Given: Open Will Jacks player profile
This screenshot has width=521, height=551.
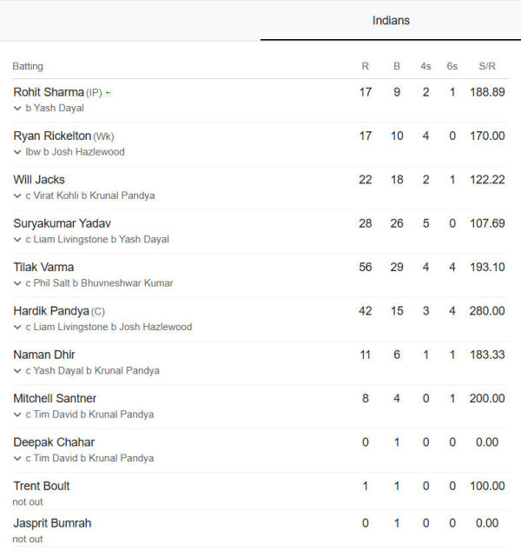Looking at the screenshot, I should 39,180.
